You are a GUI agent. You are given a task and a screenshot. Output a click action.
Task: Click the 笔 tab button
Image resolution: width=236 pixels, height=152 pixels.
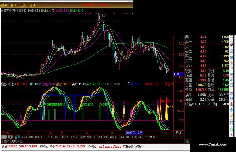tap(187, 141)
